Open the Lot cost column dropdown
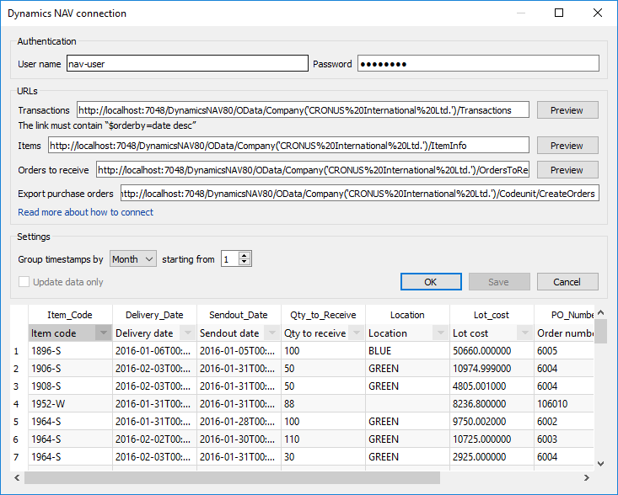Image resolution: width=618 pixels, height=495 pixels. 524,333
